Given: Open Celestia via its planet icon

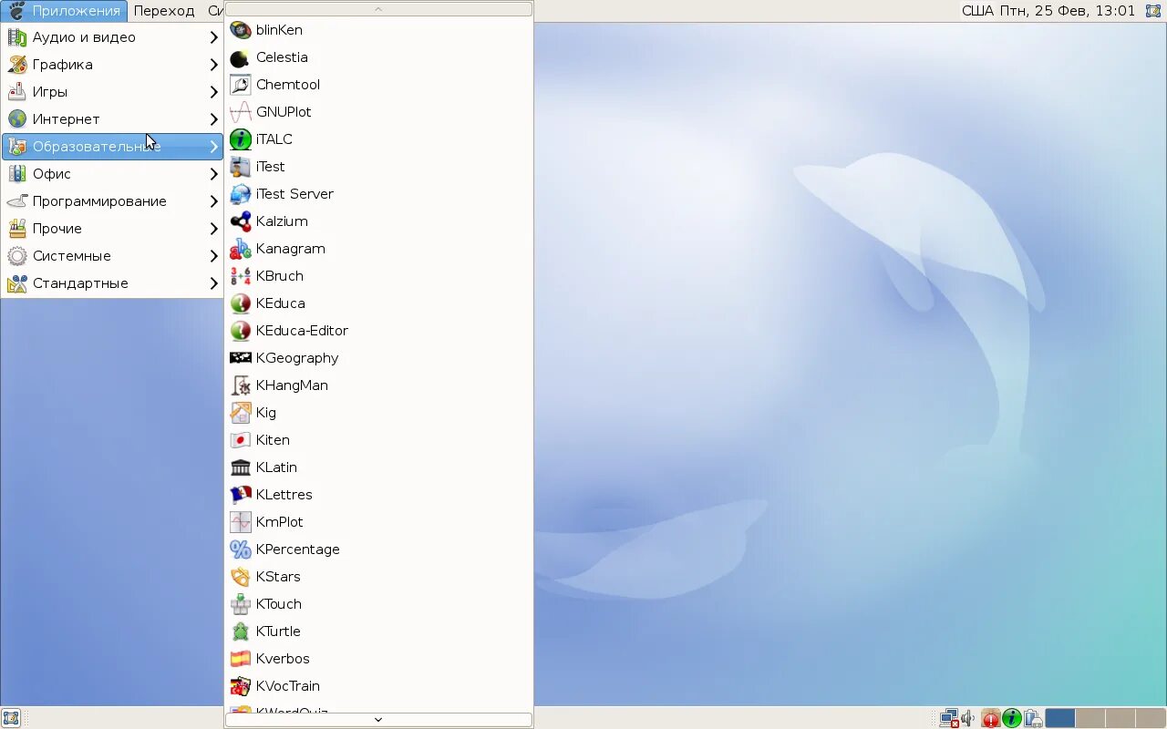Looking at the screenshot, I should [x=241, y=57].
